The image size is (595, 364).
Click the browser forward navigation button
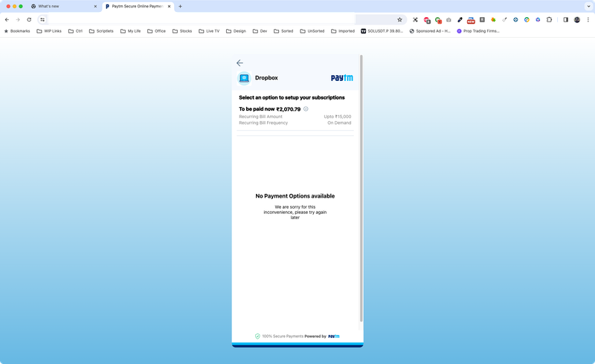[x=18, y=20]
